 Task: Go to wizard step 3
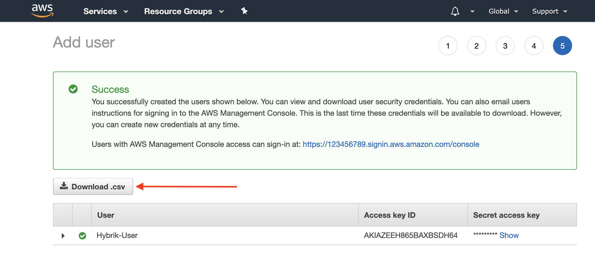505,46
